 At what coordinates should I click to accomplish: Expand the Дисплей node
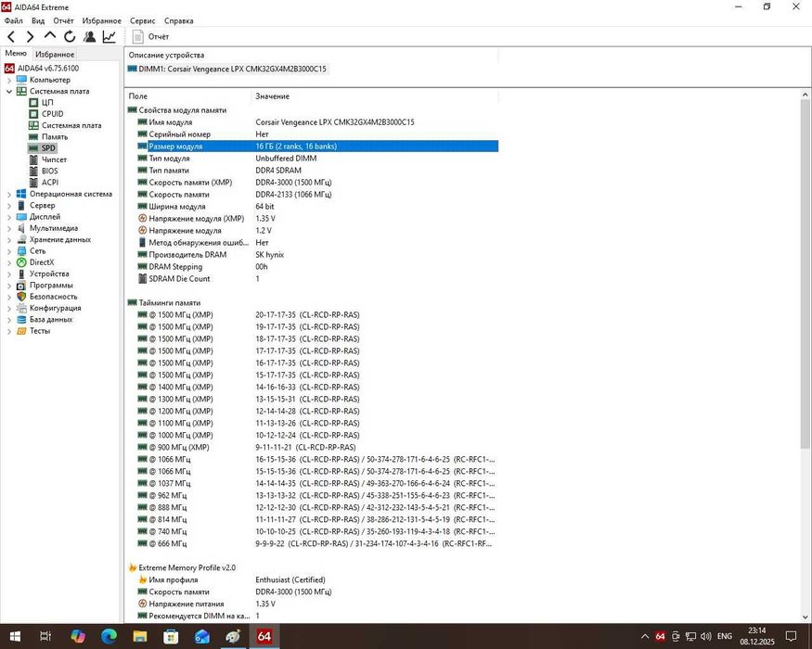9,217
